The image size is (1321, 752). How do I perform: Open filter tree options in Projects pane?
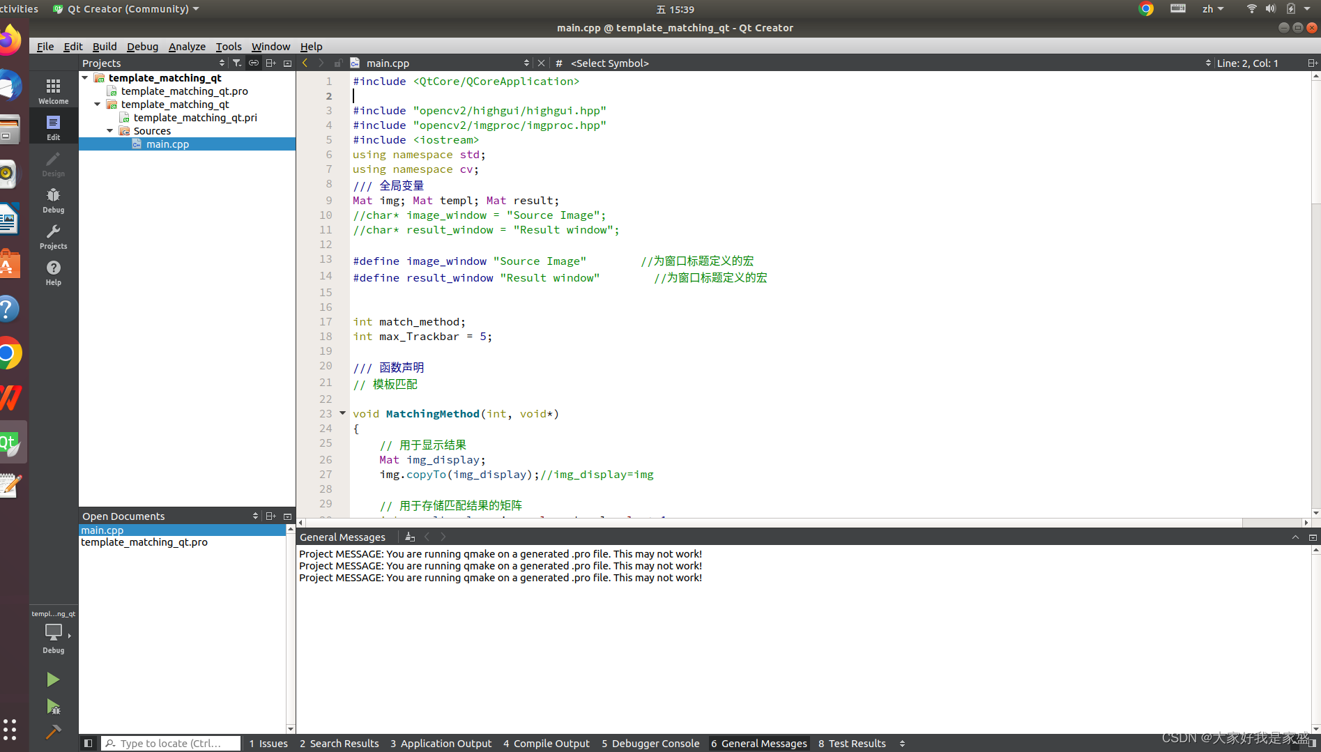point(237,63)
